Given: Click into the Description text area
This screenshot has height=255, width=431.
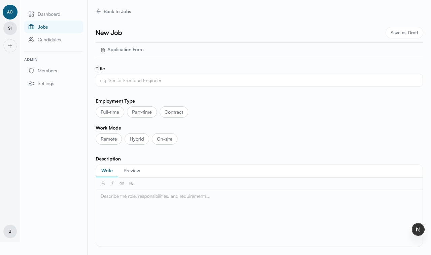Looking at the screenshot, I should click(259, 218).
